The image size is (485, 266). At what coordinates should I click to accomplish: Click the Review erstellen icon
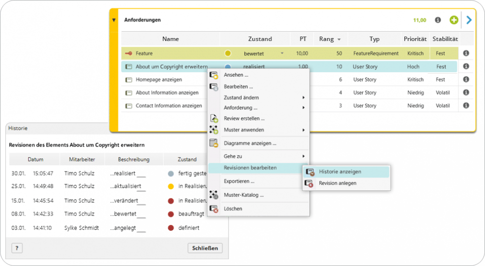pos(214,118)
